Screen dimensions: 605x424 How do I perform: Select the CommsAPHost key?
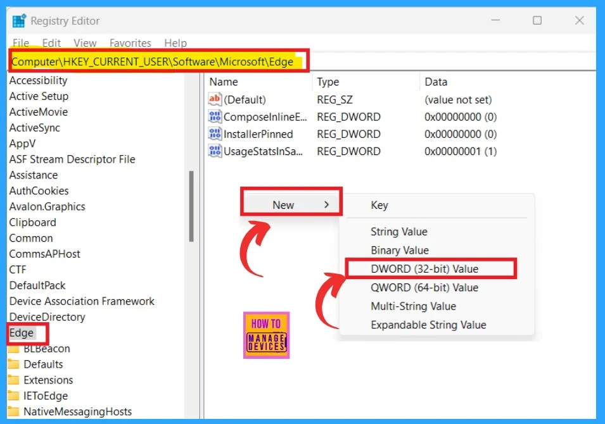[45, 254]
